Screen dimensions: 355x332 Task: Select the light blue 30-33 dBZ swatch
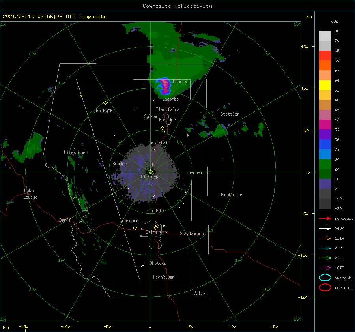325,154
